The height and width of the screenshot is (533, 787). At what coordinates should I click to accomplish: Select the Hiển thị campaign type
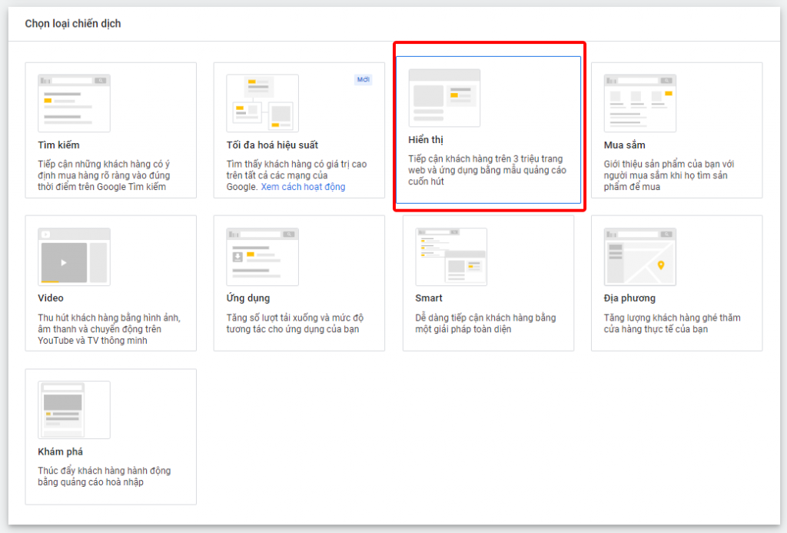tap(489, 127)
